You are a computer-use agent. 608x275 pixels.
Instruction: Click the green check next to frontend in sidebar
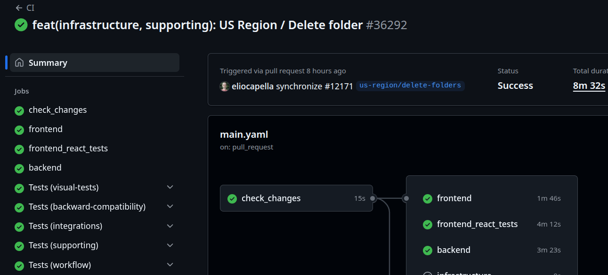click(19, 130)
